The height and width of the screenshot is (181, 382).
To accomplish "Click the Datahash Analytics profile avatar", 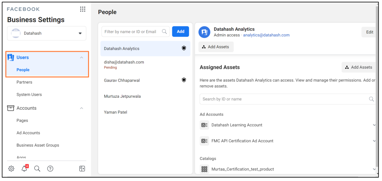I will (204, 32).
